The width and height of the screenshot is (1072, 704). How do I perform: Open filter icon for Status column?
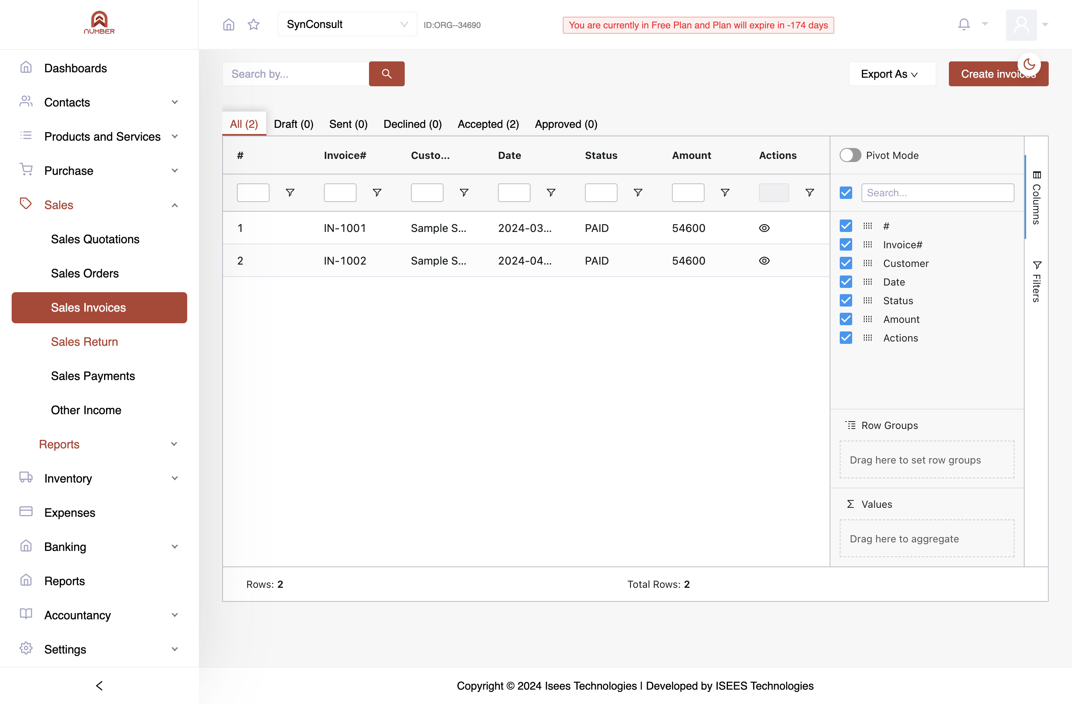pyautogui.click(x=638, y=193)
